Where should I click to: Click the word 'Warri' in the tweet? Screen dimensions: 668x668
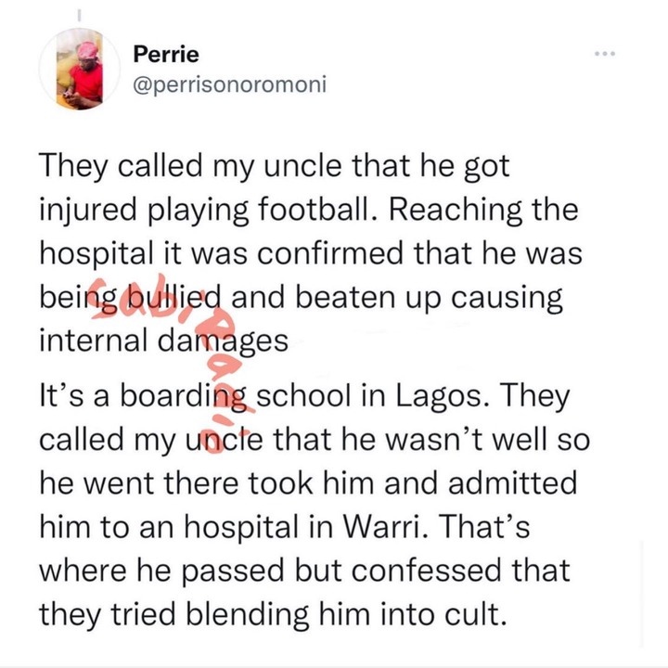pos(381,527)
